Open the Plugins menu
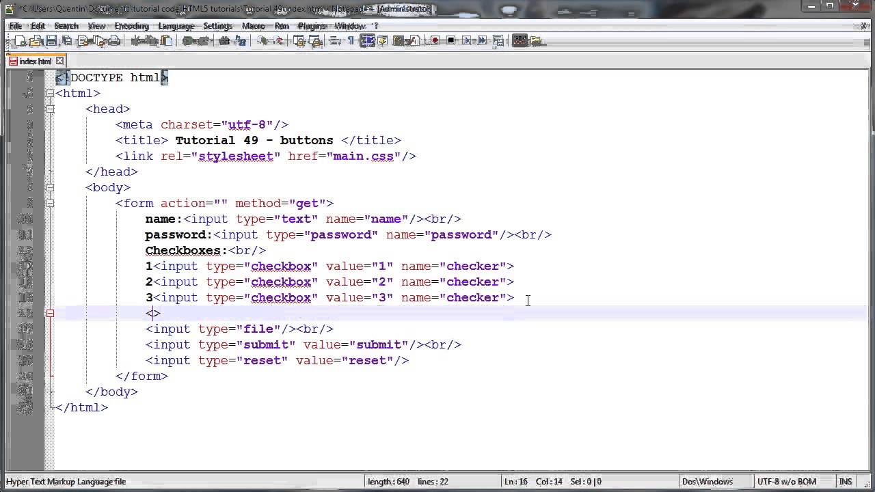 click(312, 26)
